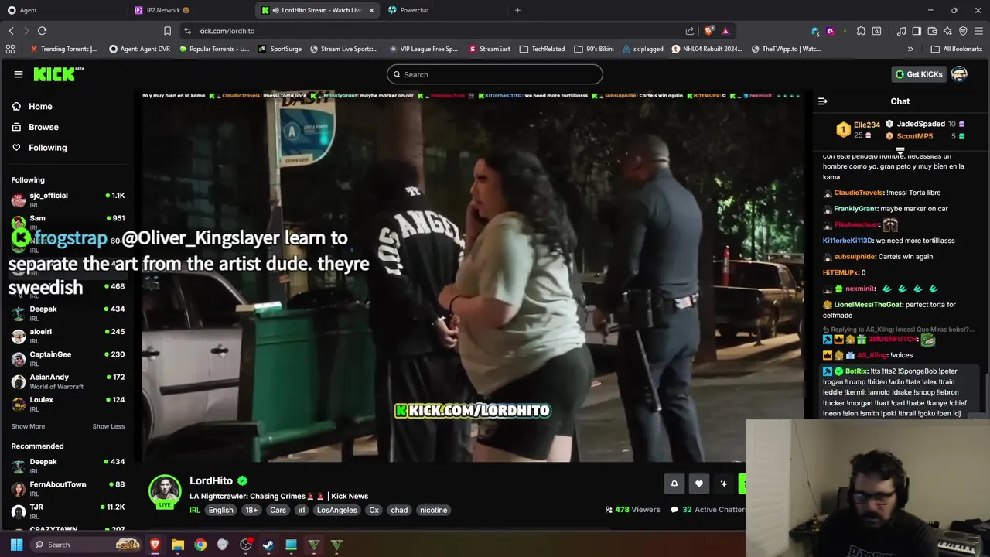Click FranklyGrant username in chat
The width and height of the screenshot is (990, 557).
855,209
